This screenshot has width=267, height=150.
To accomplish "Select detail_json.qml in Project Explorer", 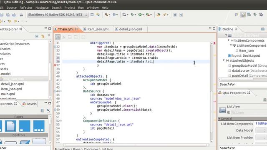I will 13,84.
